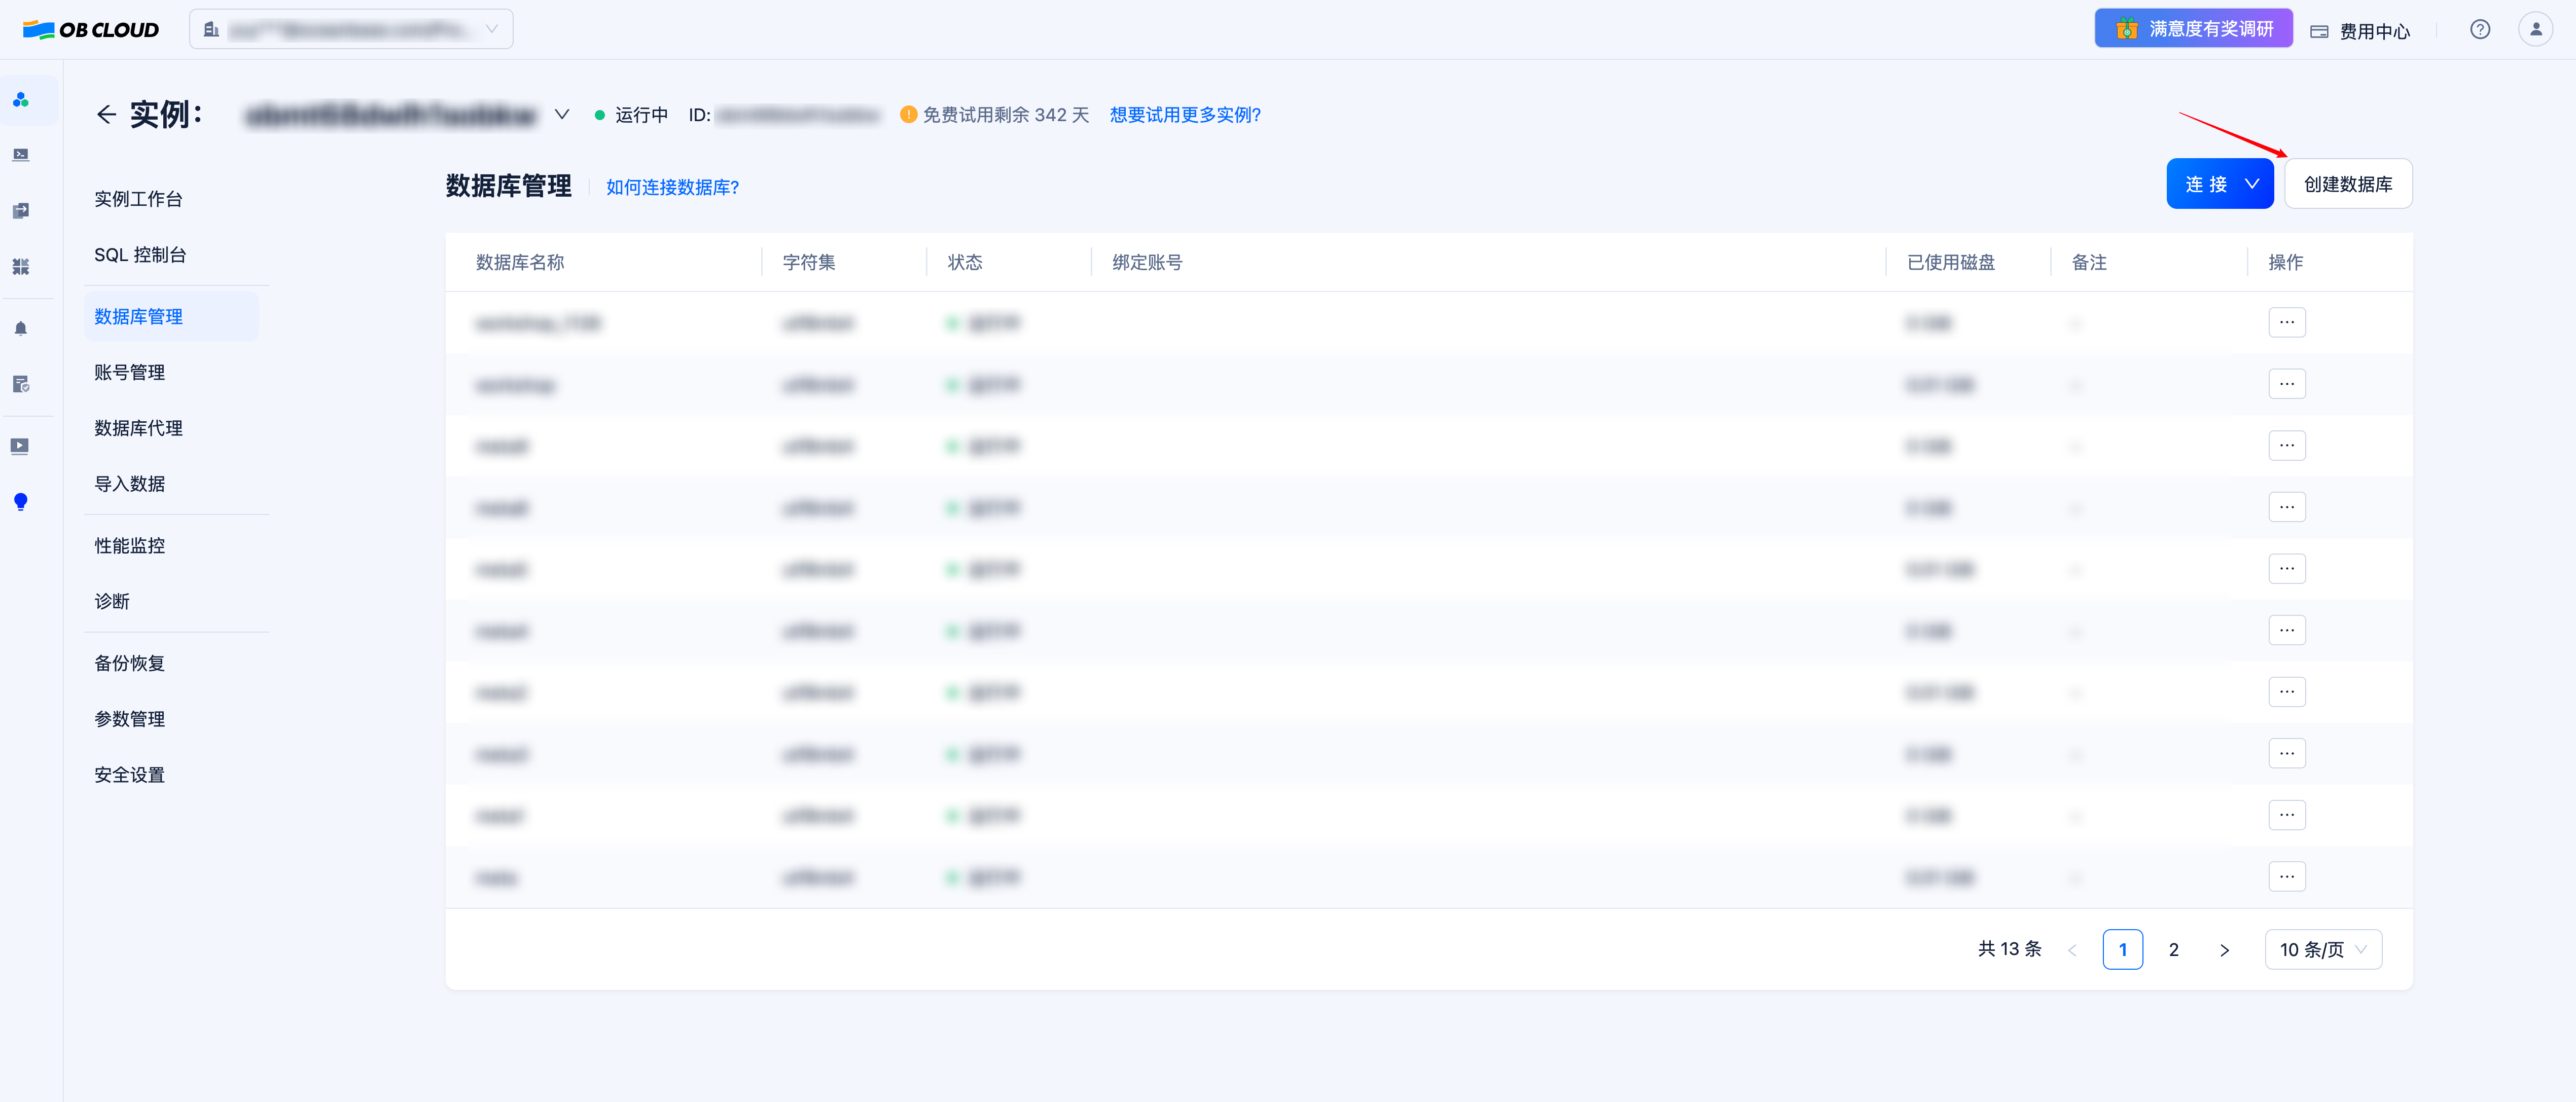This screenshot has width=2576, height=1102.
Task: Open the video tutorial sidebar icon
Action: point(21,446)
